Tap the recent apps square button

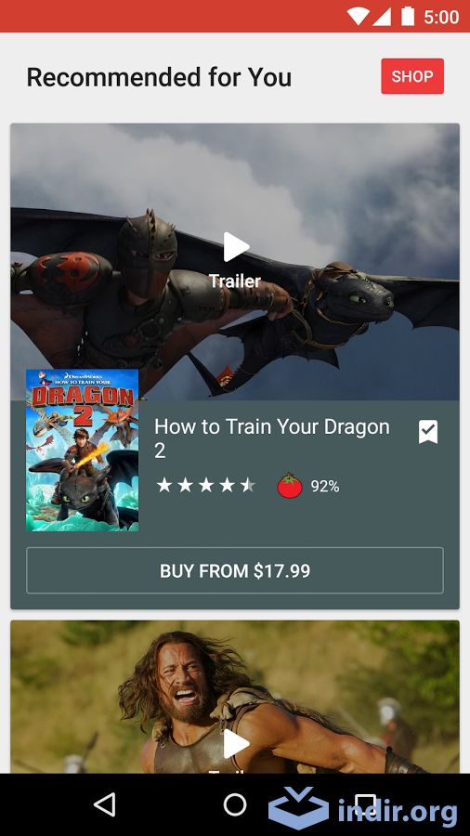[x=366, y=804]
